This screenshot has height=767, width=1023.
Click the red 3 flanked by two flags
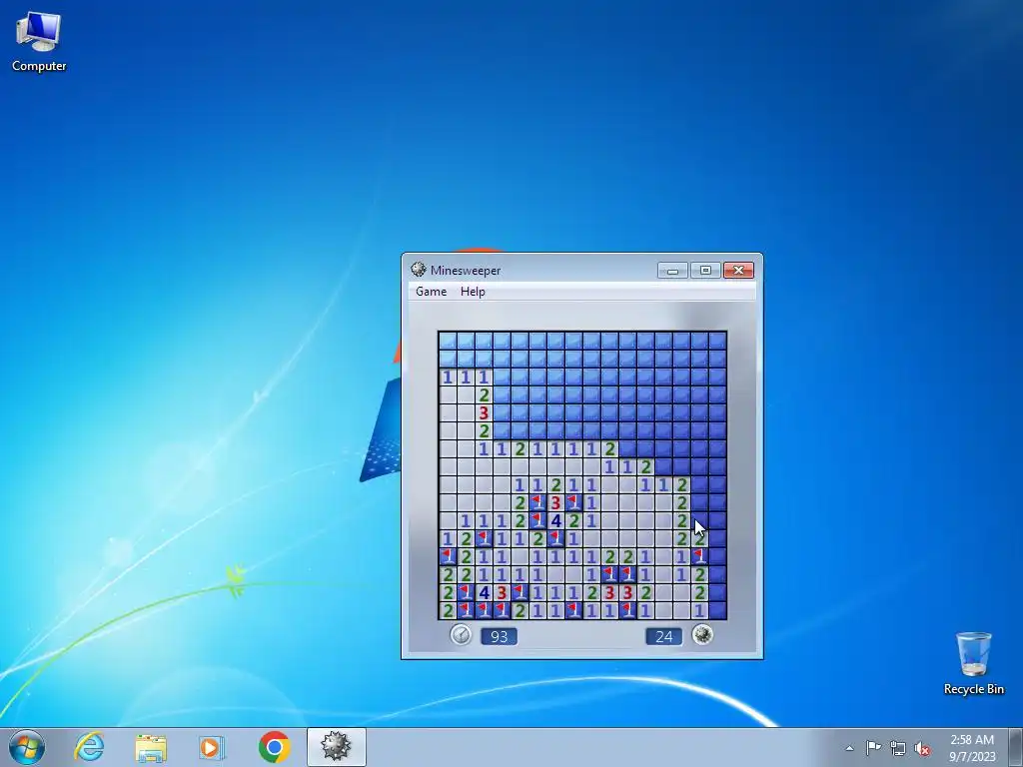pos(555,502)
